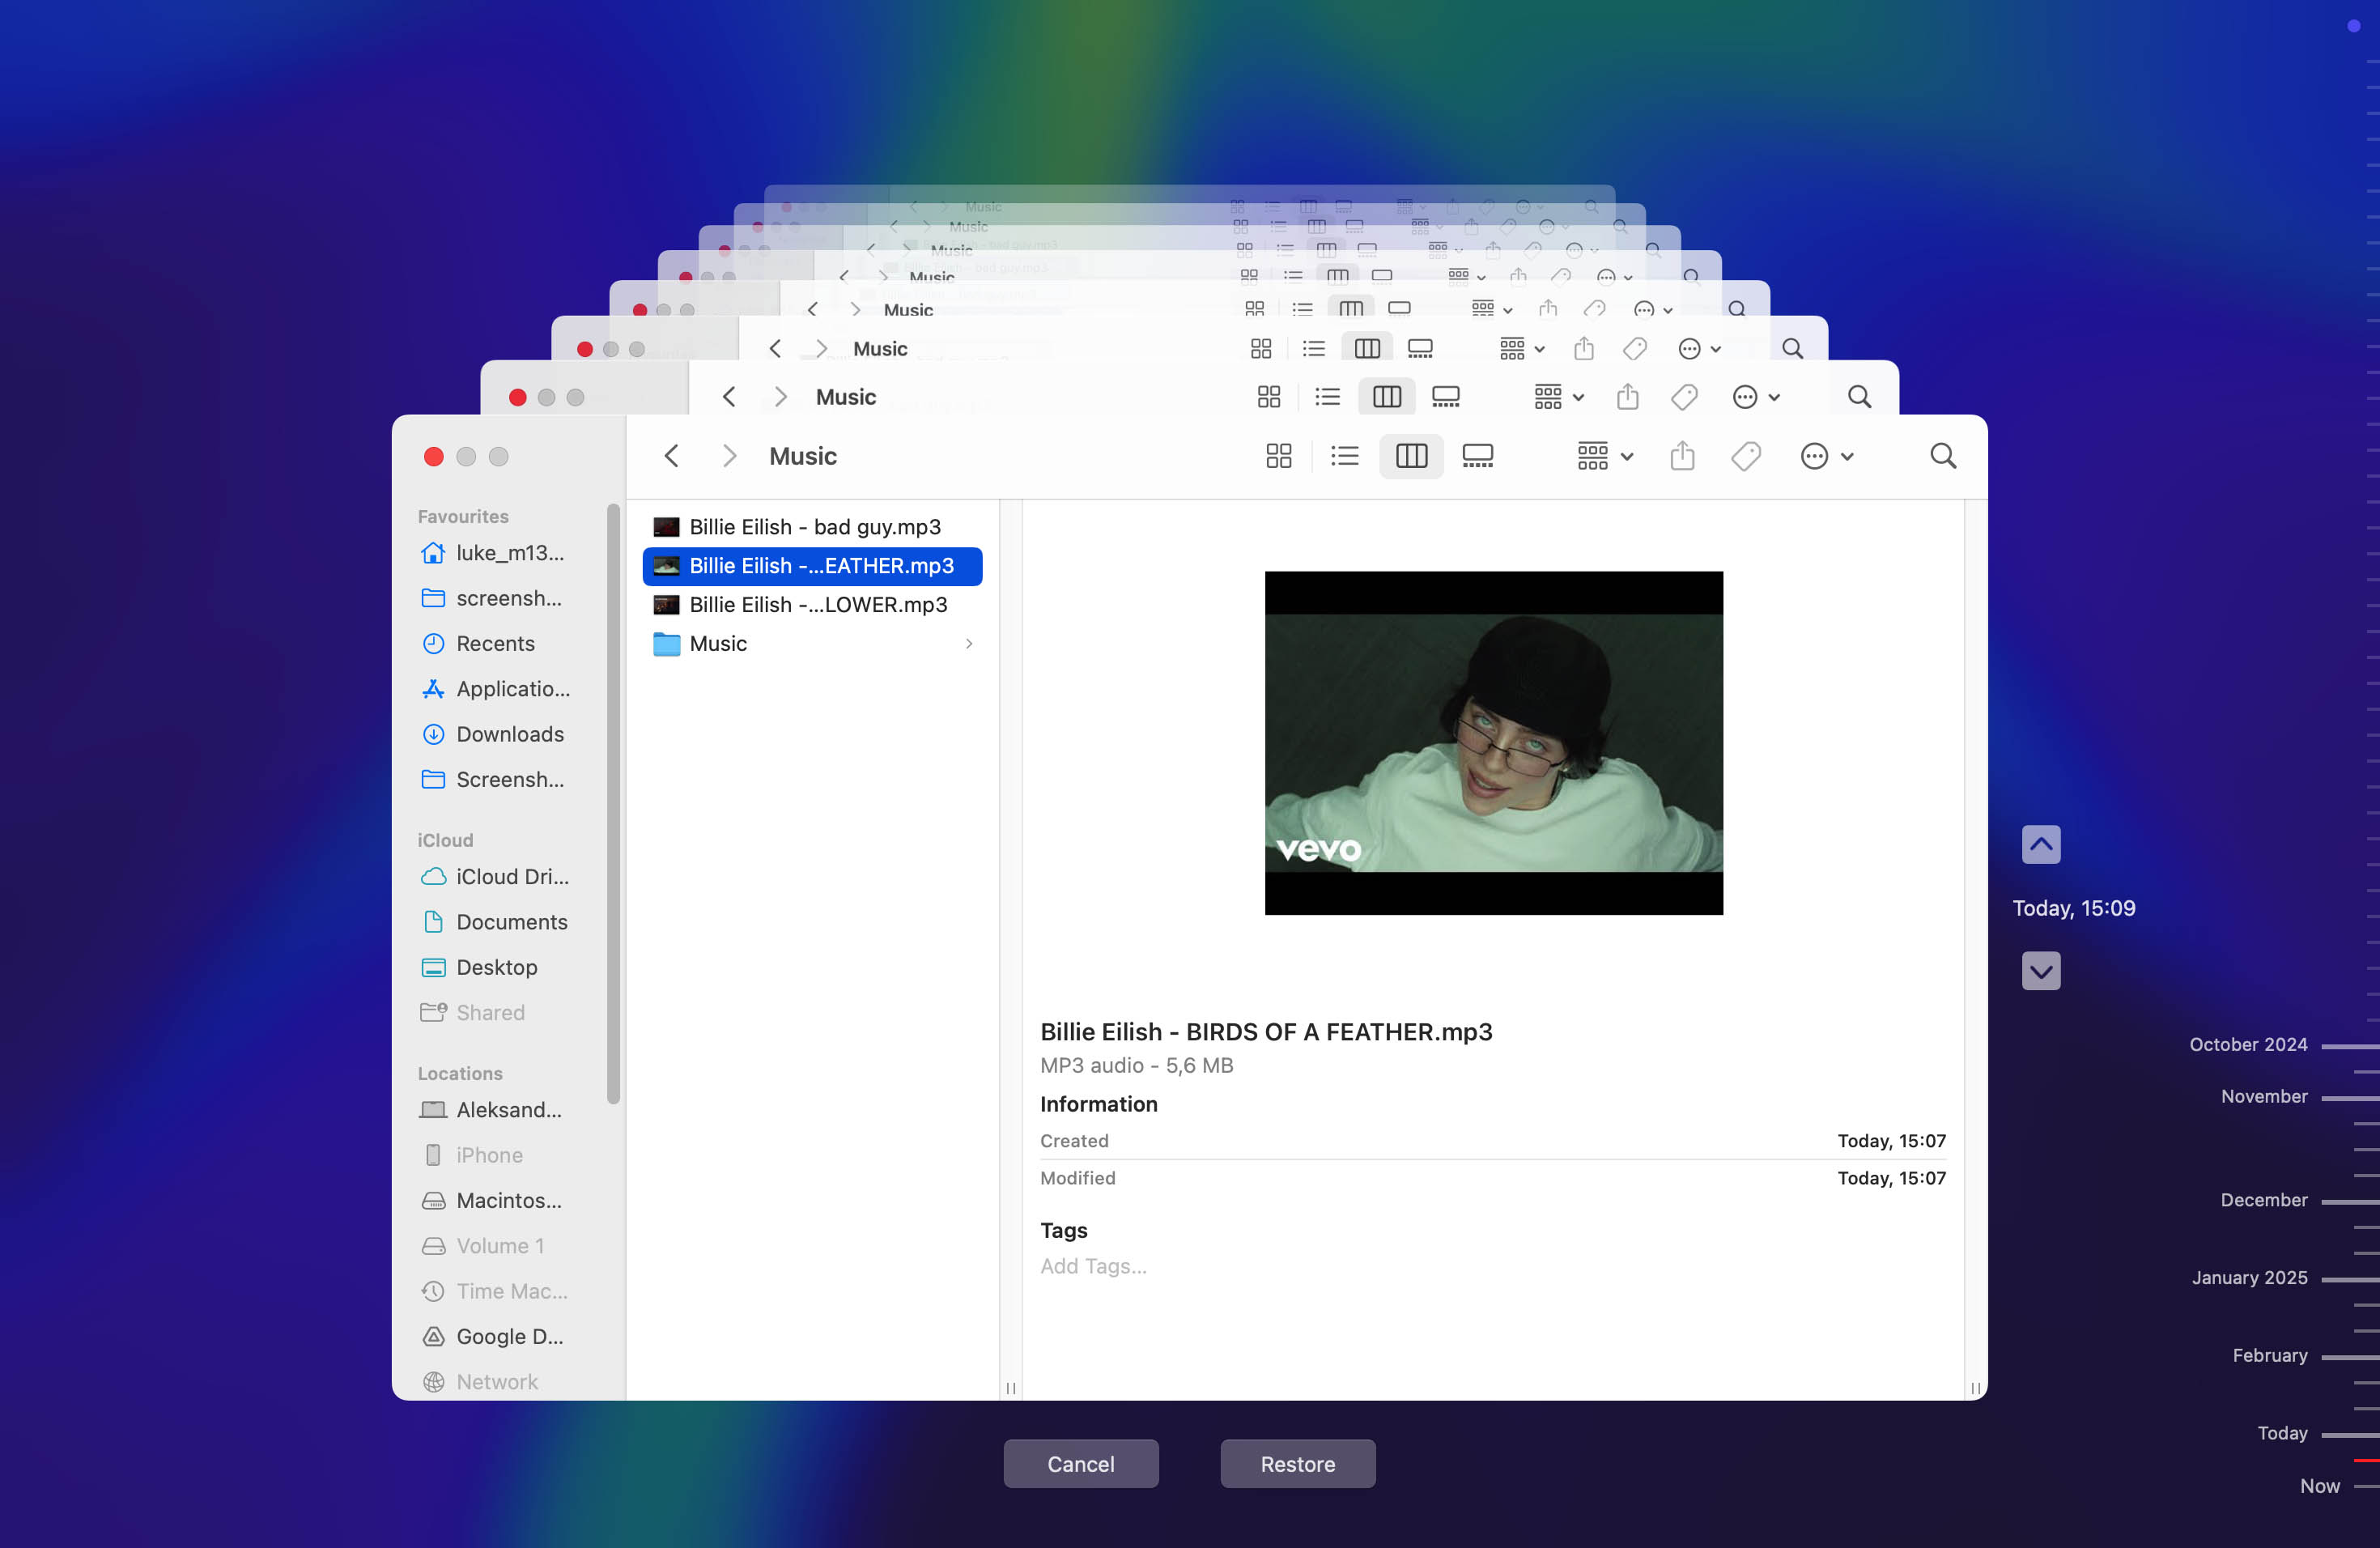This screenshot has width=2380, height=1548.
Task: Switch Finder to list view
Action: [x=1344, y=456]
